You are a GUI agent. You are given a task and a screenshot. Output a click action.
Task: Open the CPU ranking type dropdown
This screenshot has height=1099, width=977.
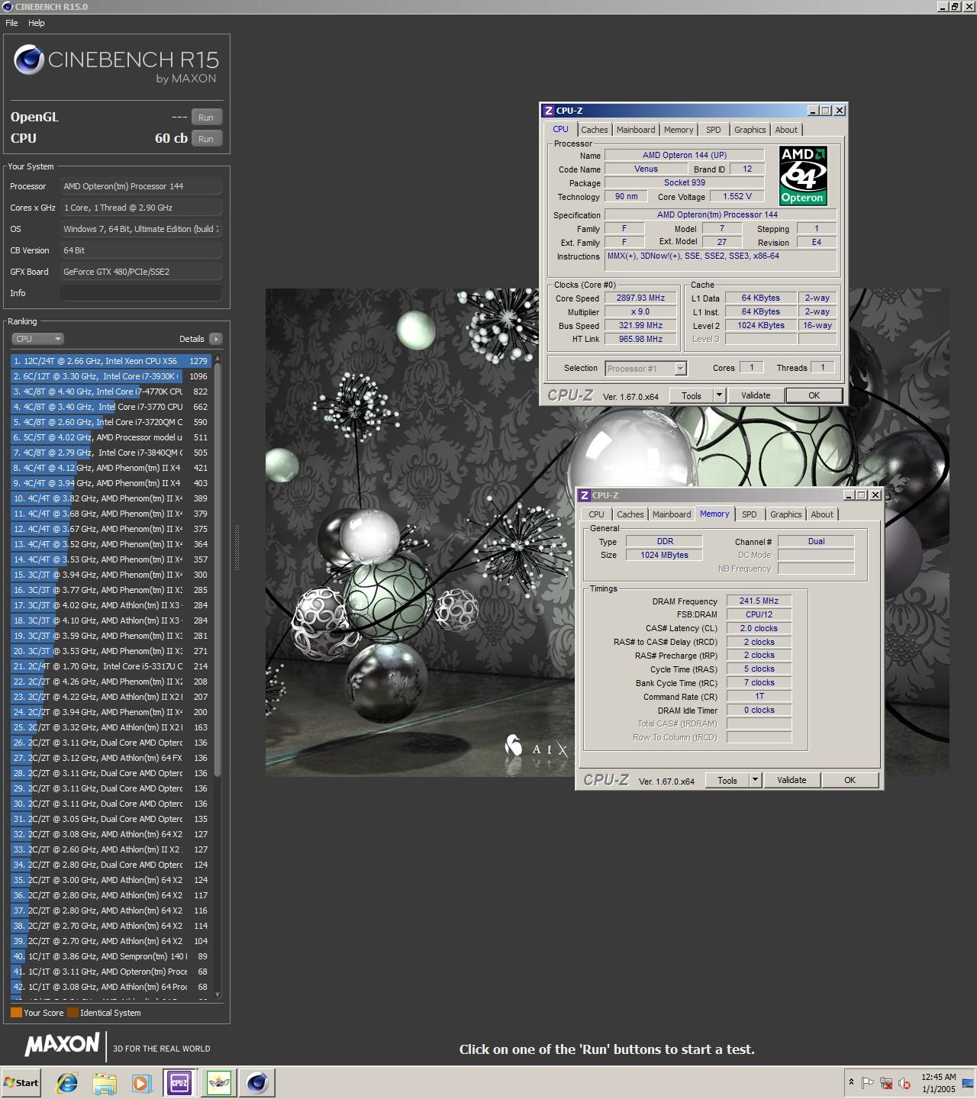37,339
